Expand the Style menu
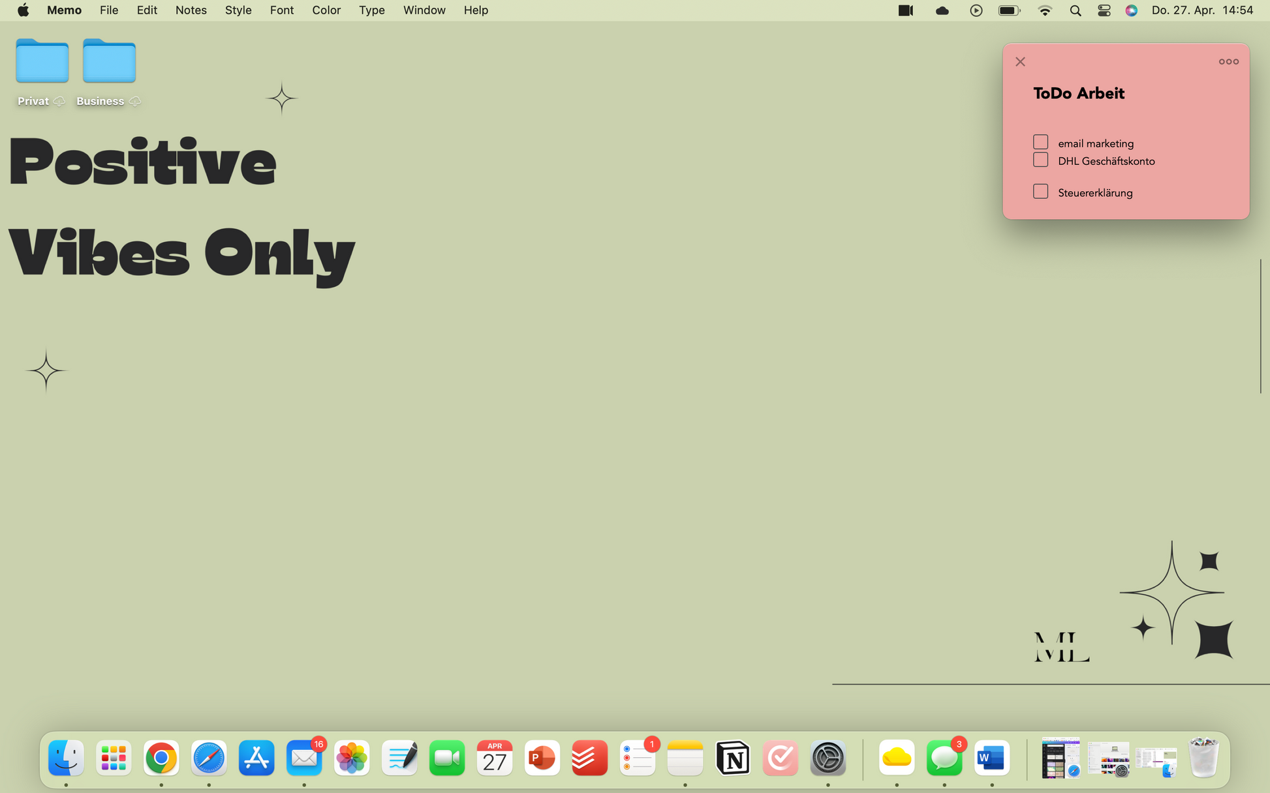This screenshot has width=1270, height=793. [238, 10]
